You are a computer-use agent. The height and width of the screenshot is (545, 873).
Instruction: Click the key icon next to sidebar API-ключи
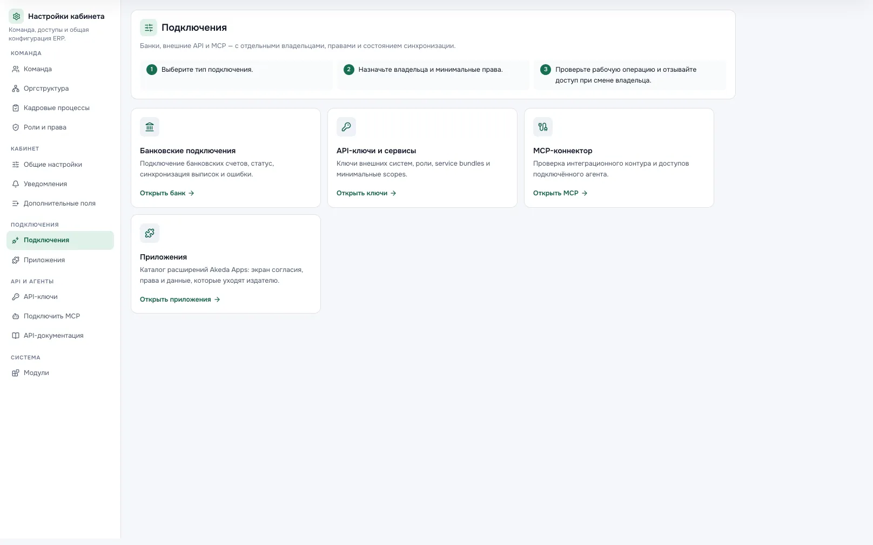16,297
